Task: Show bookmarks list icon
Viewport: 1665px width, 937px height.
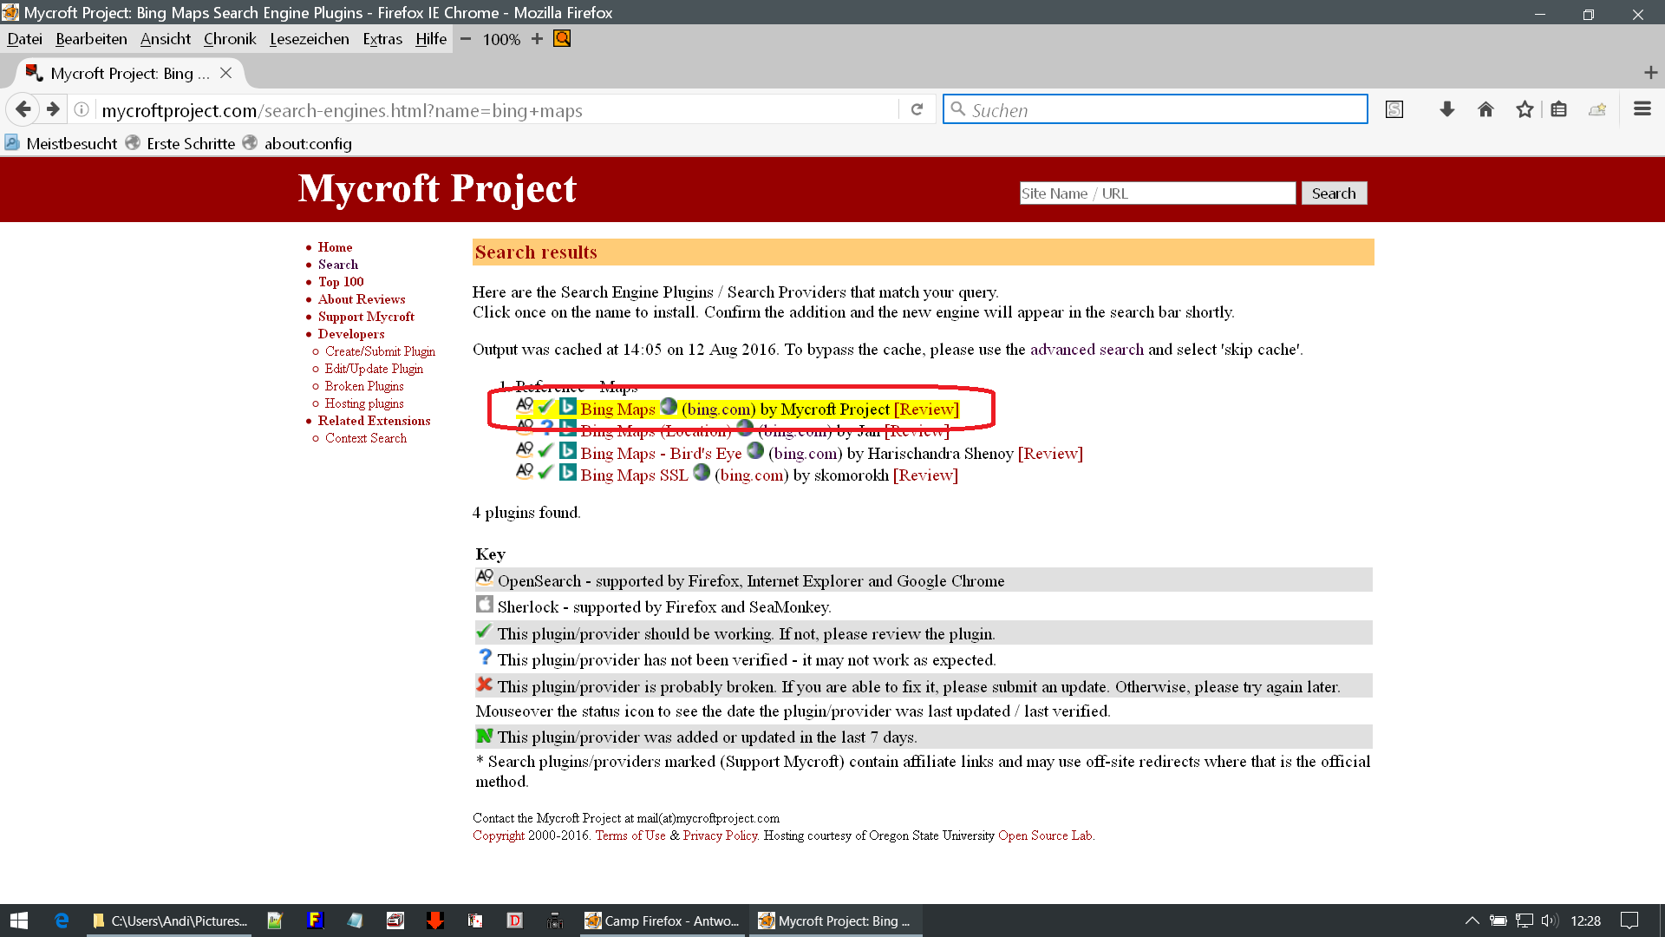Action: (1558, 109)
